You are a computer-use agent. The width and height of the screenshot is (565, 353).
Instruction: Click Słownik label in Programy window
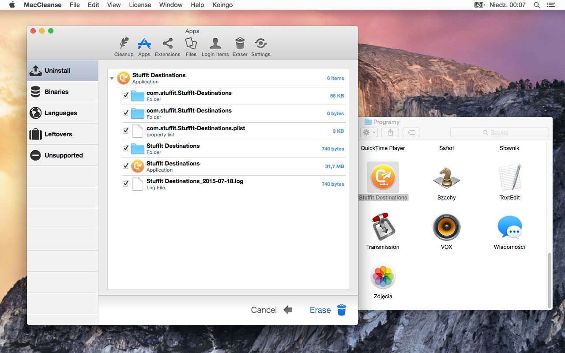[x=509, y=148]
